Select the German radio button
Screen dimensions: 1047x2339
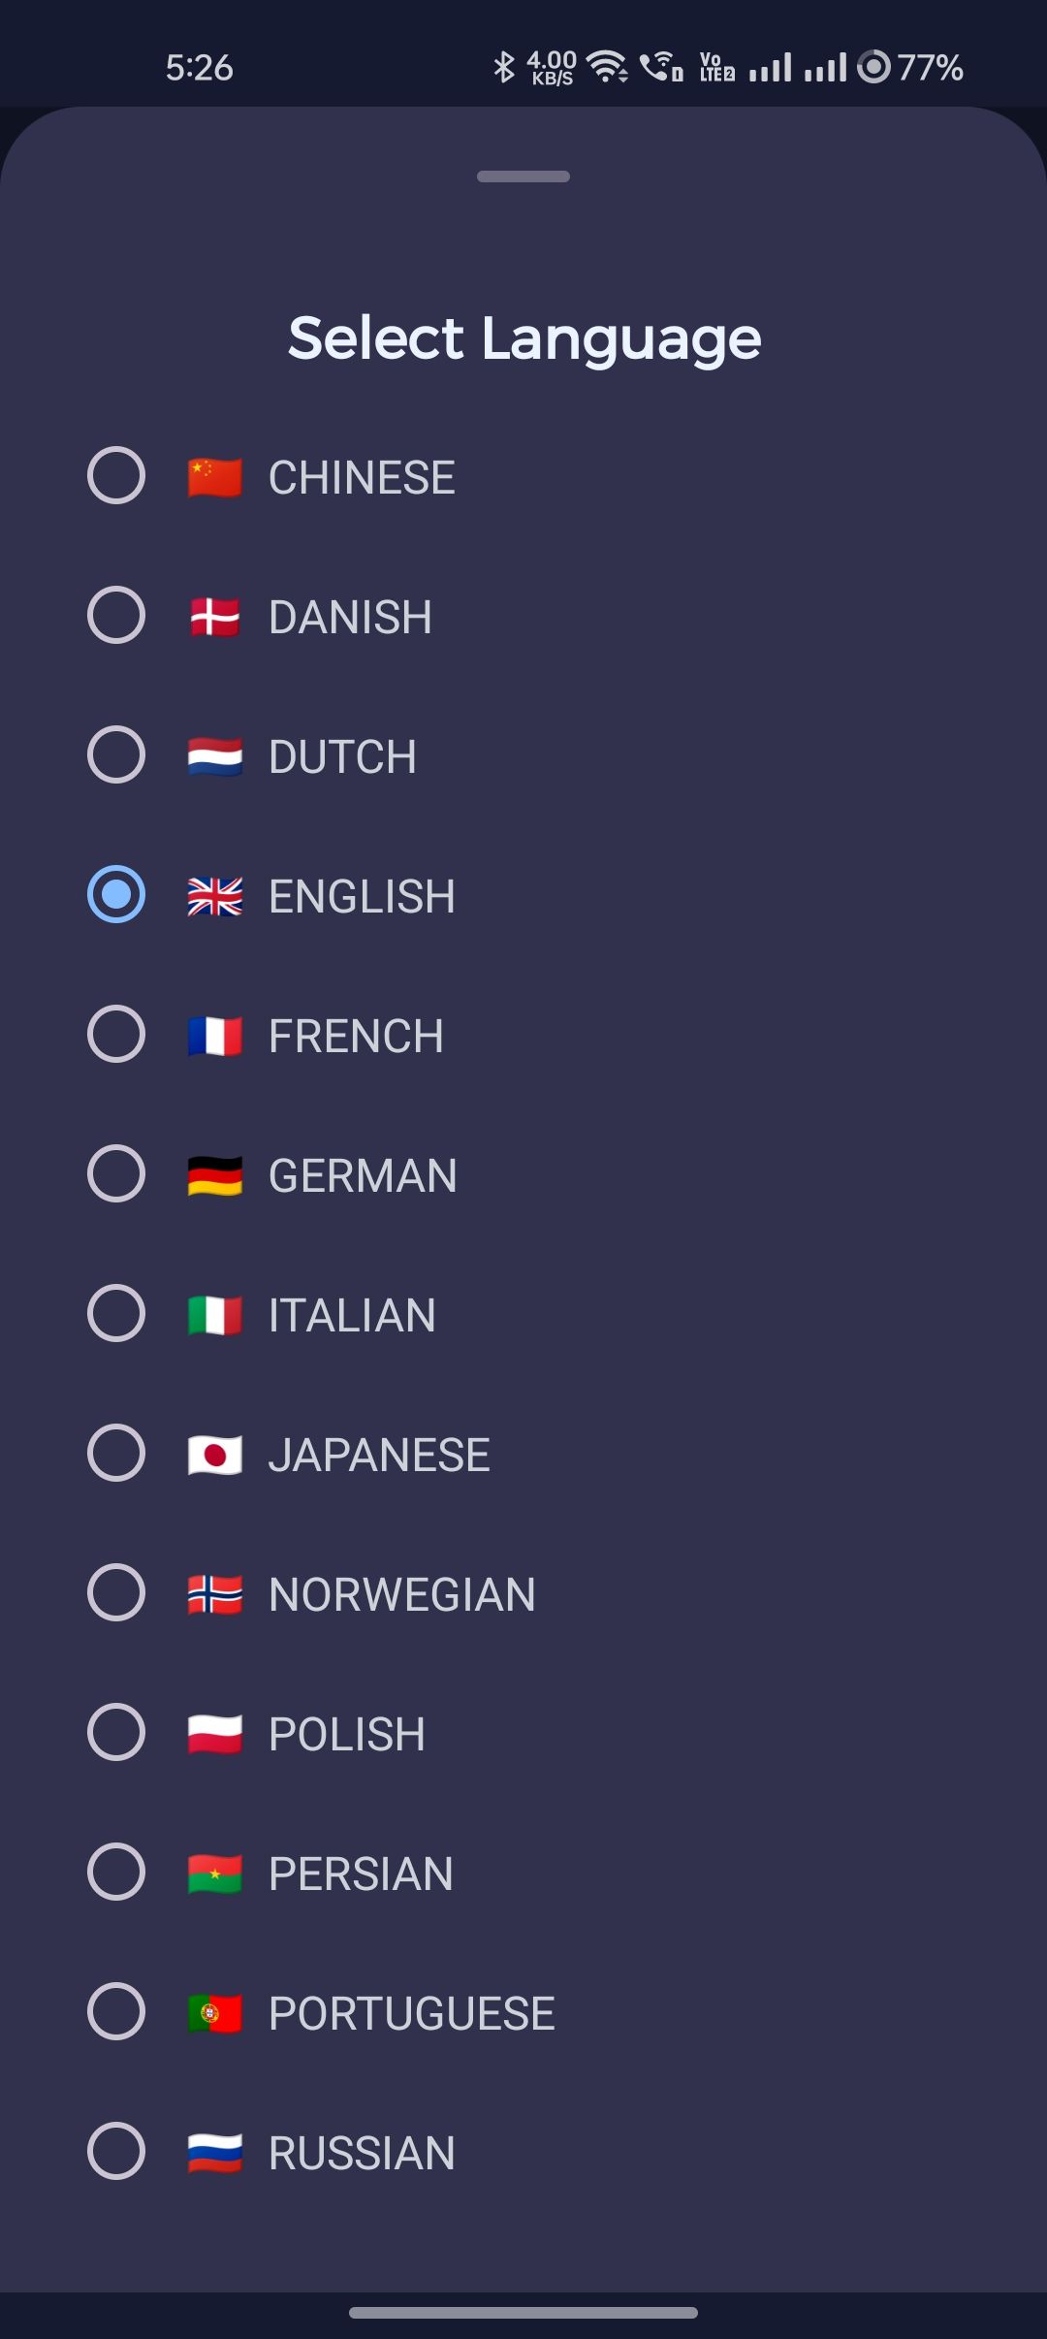point(116,1174)
